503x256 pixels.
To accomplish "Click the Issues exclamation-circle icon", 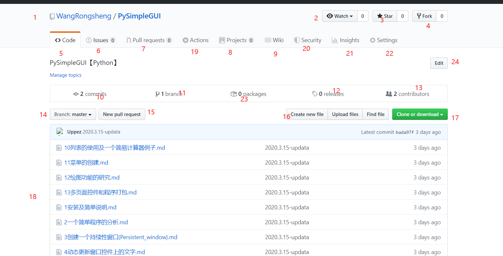I will coord(89,40).
